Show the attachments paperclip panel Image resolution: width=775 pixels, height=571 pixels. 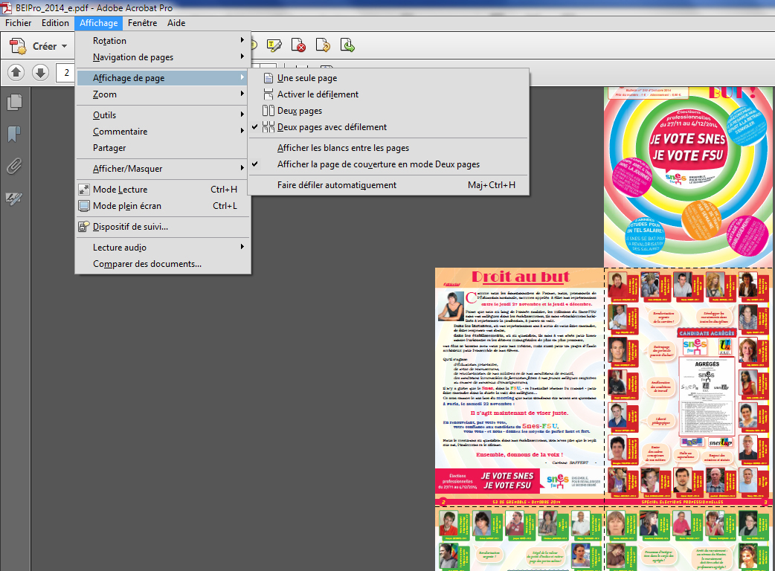14,166
